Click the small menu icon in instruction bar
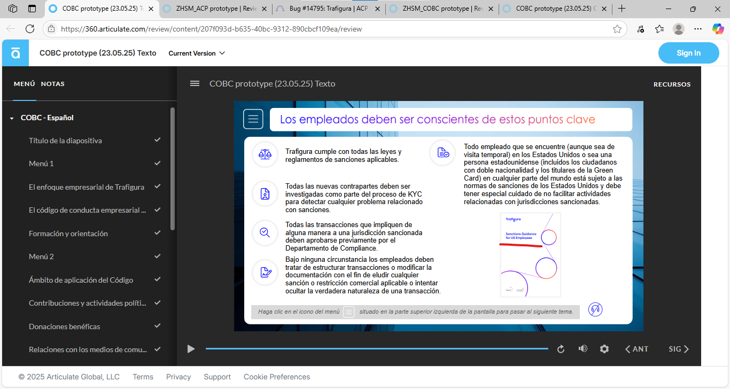Screen dimensions: 730x389 [349, 312]
